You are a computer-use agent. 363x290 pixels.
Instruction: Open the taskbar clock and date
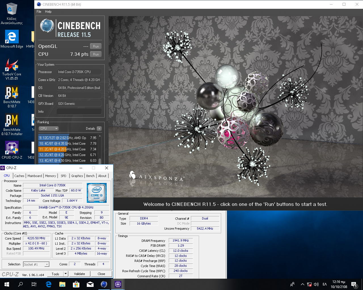tap(339, 284)
